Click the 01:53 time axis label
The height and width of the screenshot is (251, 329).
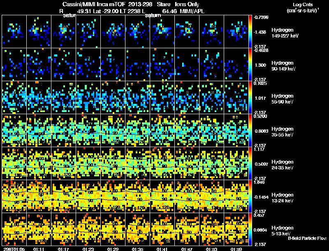(x=211, y=249)
